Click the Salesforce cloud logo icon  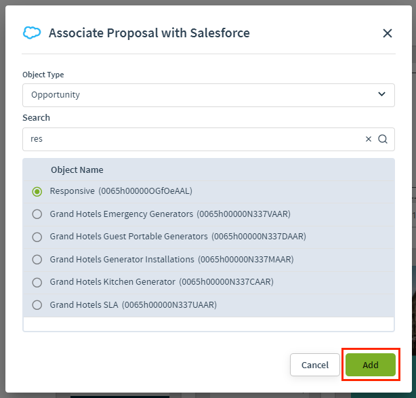coord(32,33)
